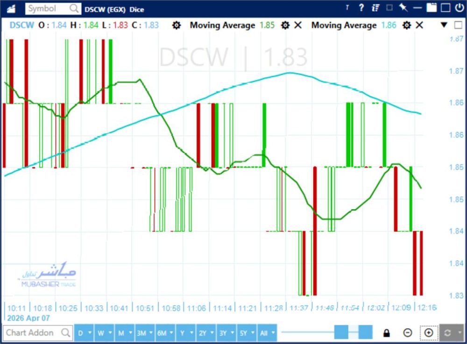
Task: Click the help question mark icon
Action: [361, 8]
